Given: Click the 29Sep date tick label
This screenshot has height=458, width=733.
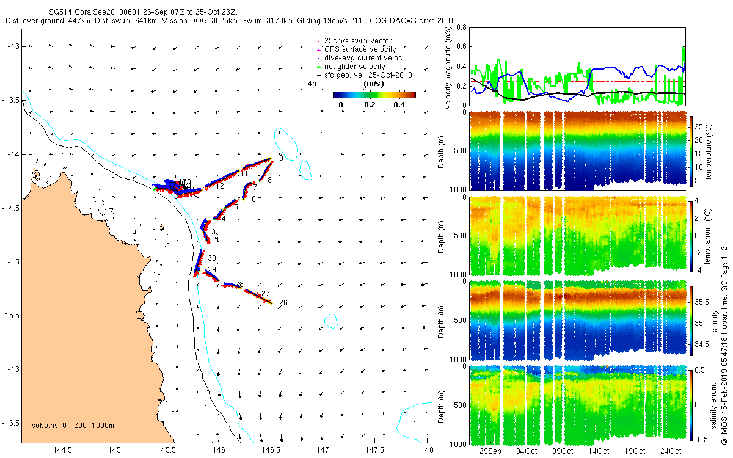Looking at the screenshot, I should point(490,451).
